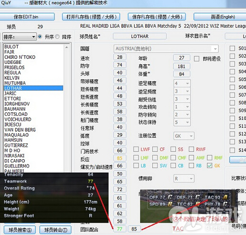Edit 门将技术 goalkeeping value 66

coord(120,151)
